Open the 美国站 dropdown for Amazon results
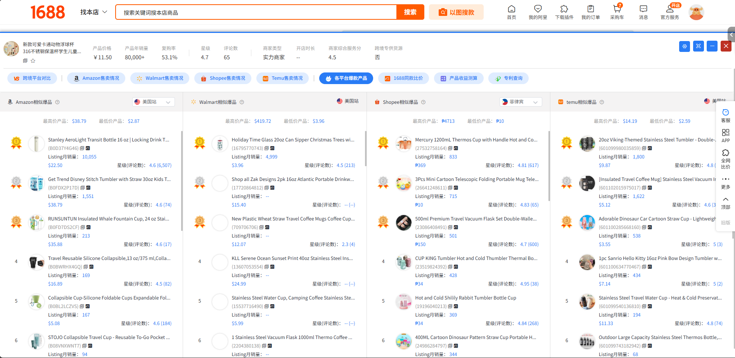The width and height of the screenshot is (735, 358). click(153, 102)
